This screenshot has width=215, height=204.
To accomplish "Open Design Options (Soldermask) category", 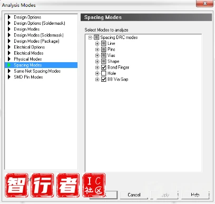I will tap(40, 23).
